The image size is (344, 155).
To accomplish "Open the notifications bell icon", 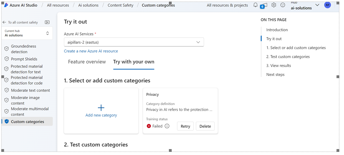I will click(x=256, y=5).
